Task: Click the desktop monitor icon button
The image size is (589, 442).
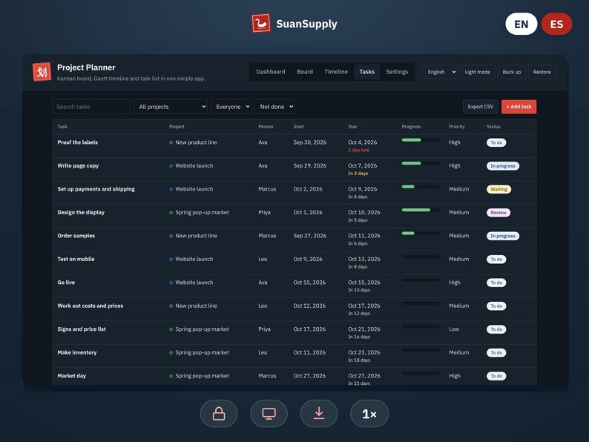Action: 269,414
